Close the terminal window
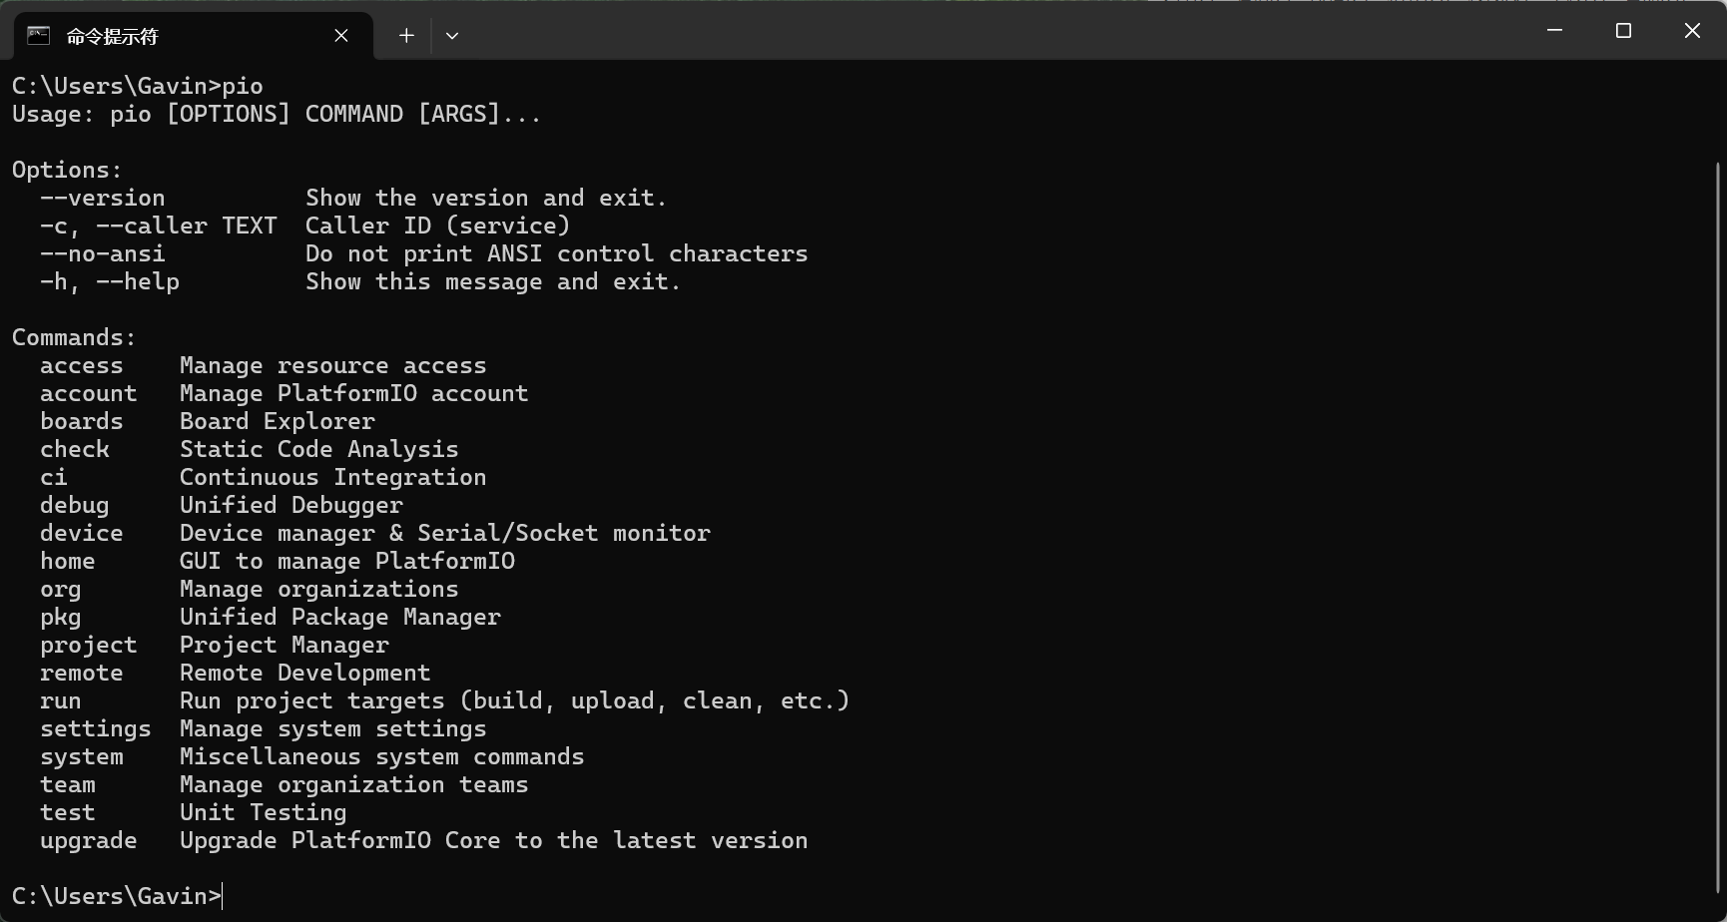This screenshot has width=1727, height=922. click(1692, 30)
